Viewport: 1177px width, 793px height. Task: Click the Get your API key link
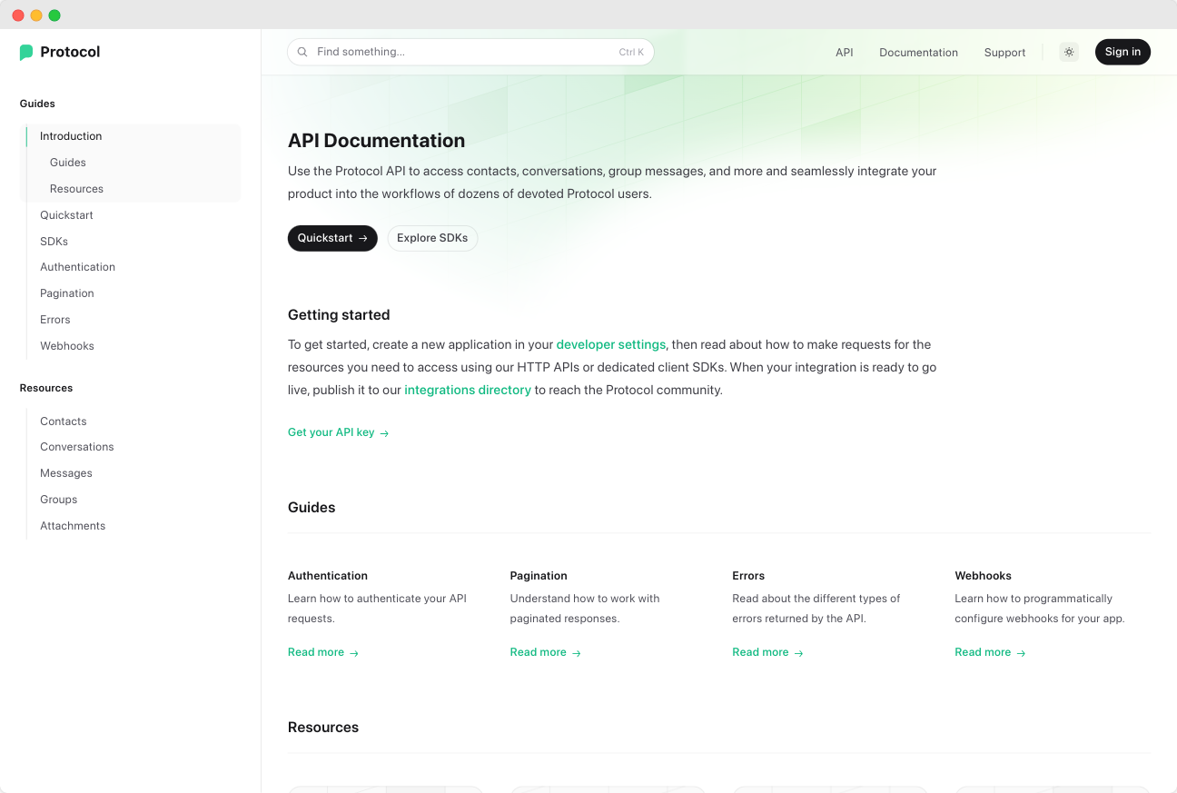click(338, 433)
